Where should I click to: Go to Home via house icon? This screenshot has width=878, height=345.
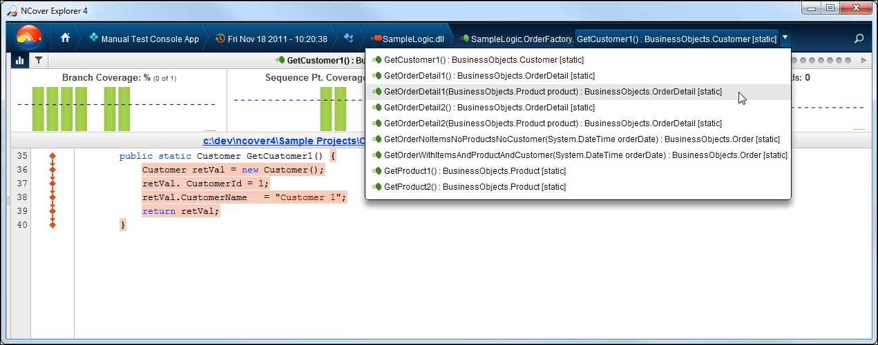[66, 39]
